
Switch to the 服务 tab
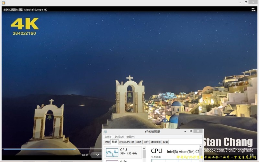165,142
